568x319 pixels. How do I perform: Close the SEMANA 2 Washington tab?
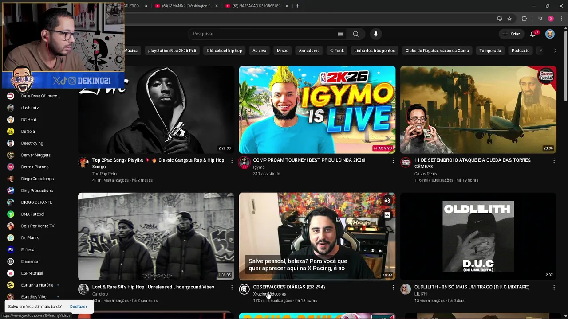tap(216, 6)
